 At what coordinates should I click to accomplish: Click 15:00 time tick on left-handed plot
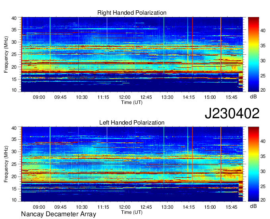click(210, 207)
